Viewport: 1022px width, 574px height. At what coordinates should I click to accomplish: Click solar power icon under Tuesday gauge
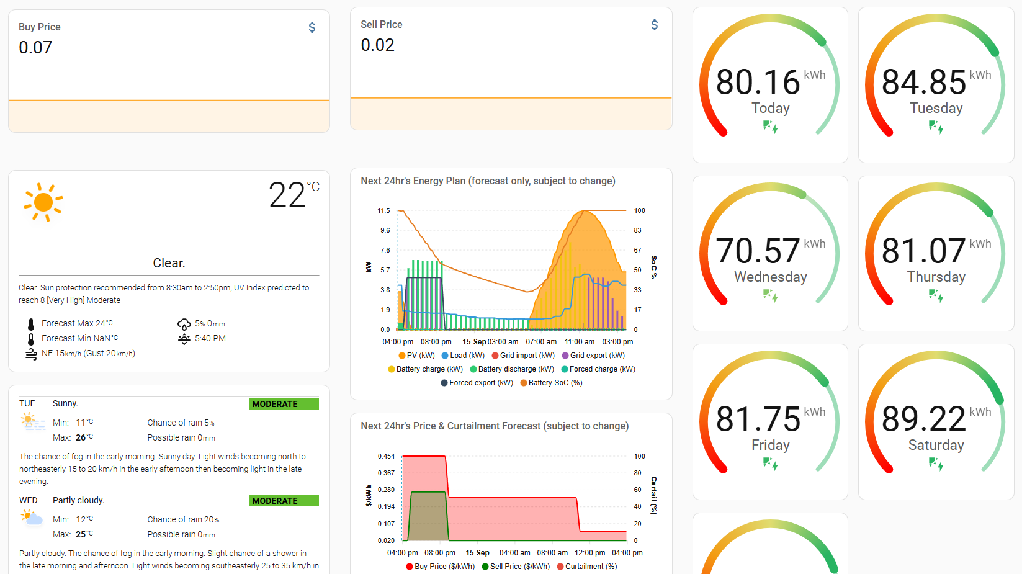[x=936, y=127]
